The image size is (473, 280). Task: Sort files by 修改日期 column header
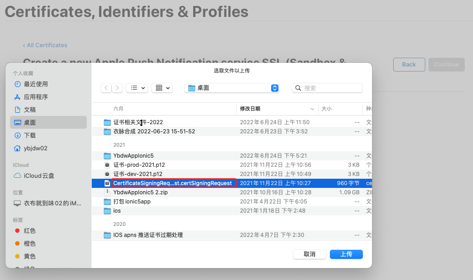pyautogui.click(x=250, y=109)
